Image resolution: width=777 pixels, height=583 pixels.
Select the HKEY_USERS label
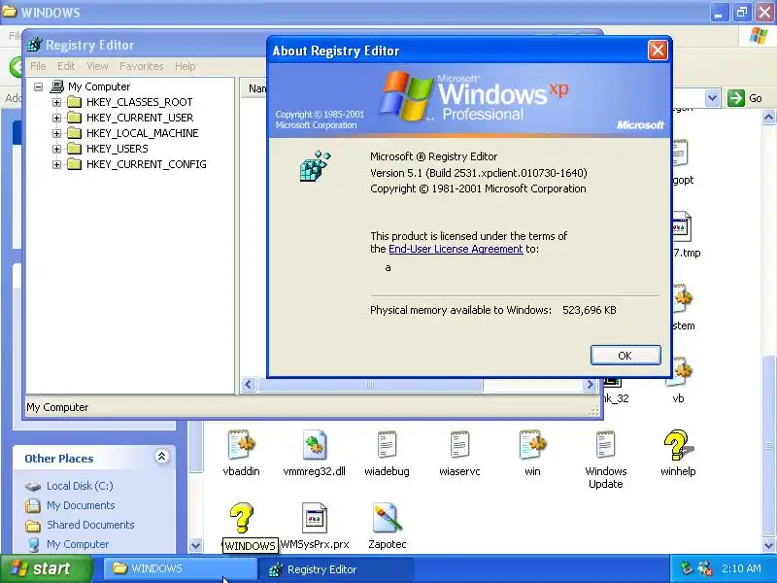(x=117, y=149)
